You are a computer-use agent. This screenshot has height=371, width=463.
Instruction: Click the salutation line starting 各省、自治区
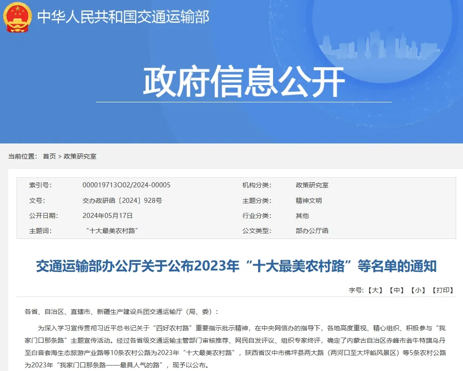click(121, 312)
